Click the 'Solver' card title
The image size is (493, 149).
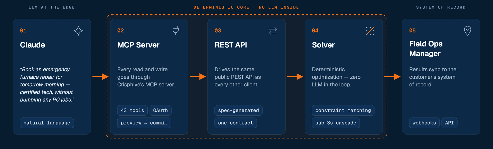click(323, 45)
